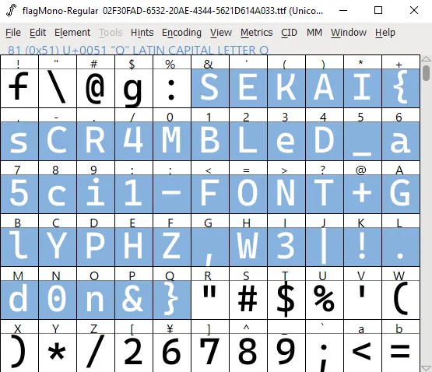Select '{' glyph cell under '+' label
This screenshot has width=432, height=372.
coord(401,88)
